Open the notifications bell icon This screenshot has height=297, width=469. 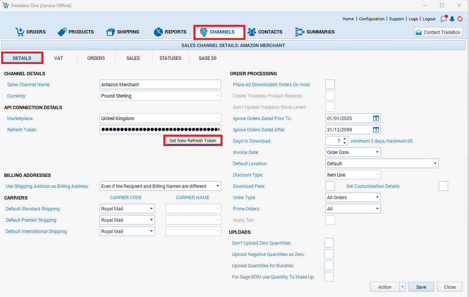tap(452, 19)
